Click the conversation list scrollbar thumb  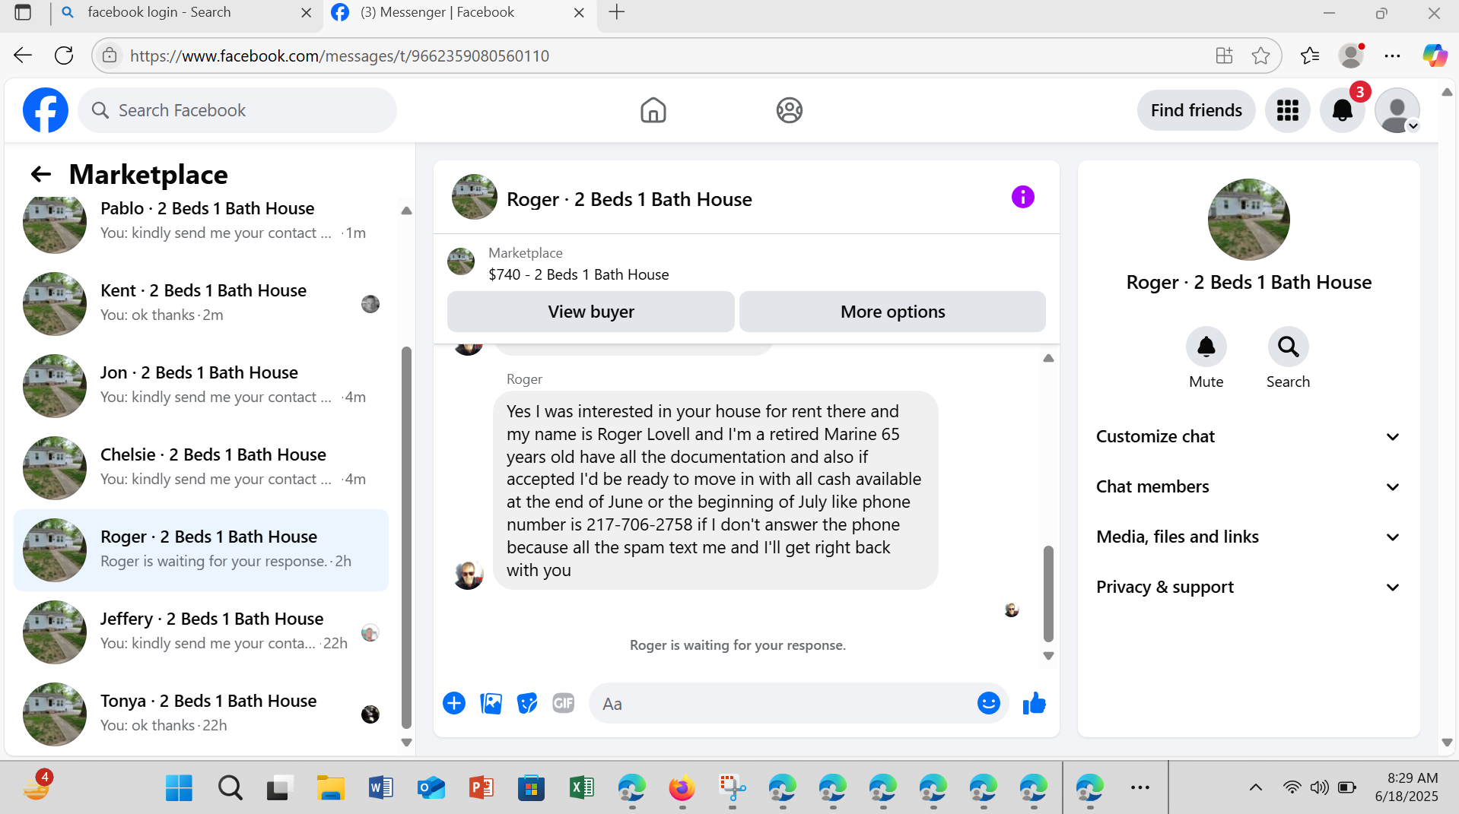coord(406,538)
